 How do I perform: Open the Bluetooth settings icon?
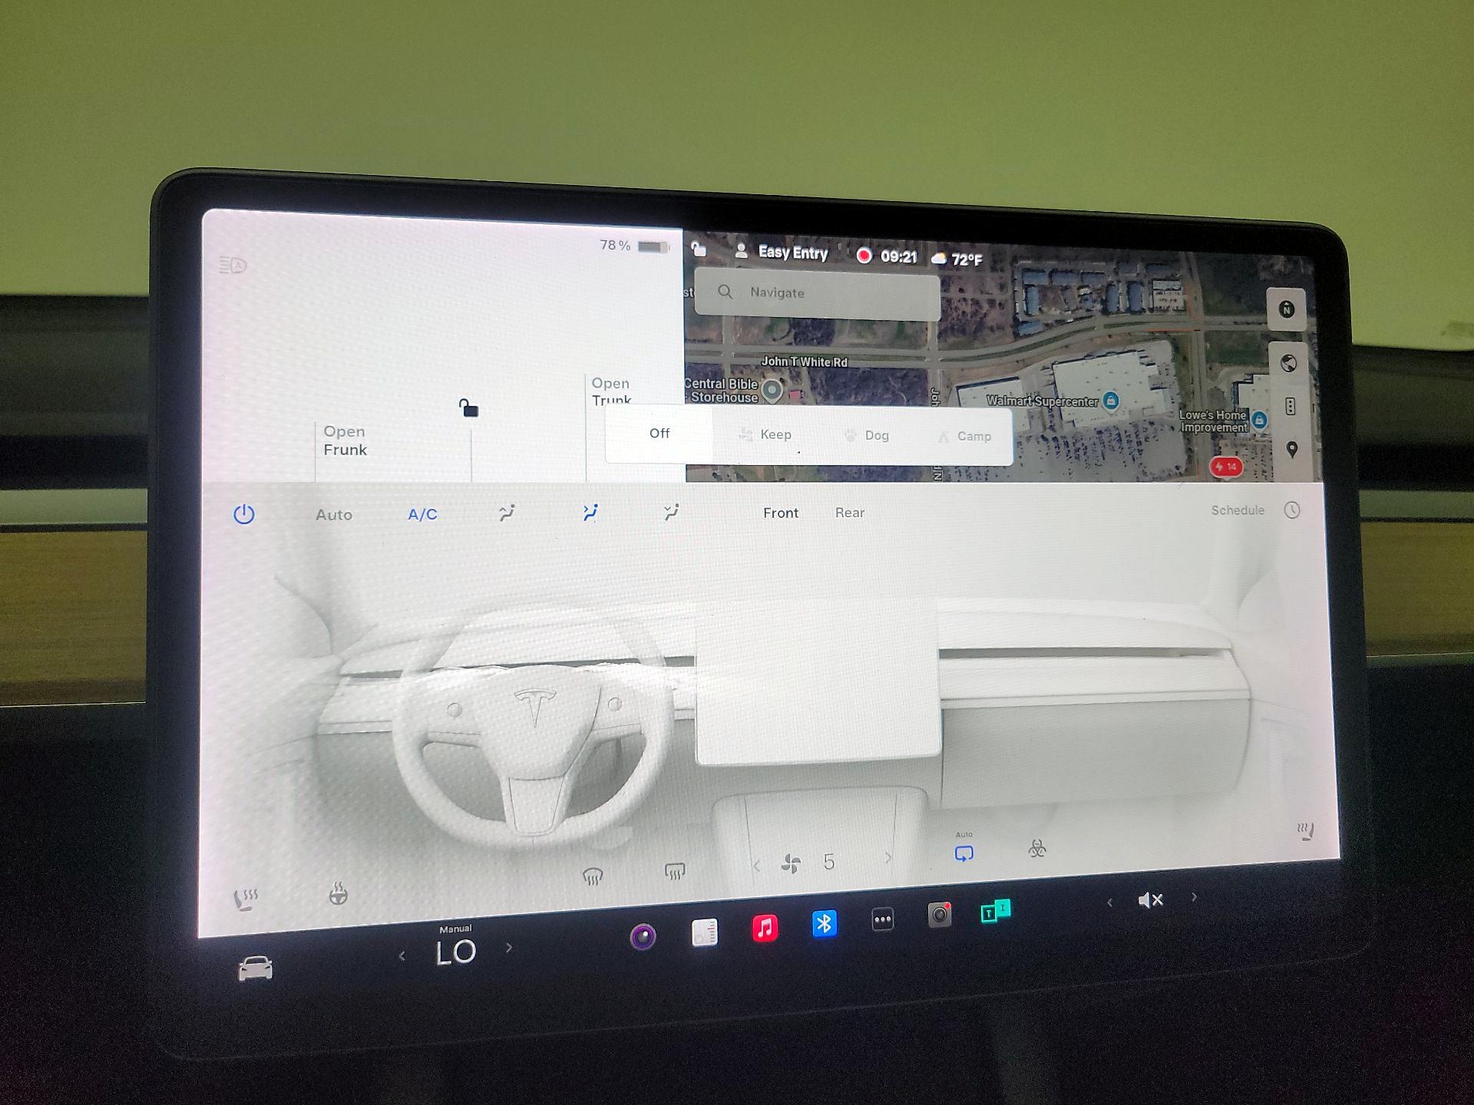pyautogui.click(x=824, y=923)
